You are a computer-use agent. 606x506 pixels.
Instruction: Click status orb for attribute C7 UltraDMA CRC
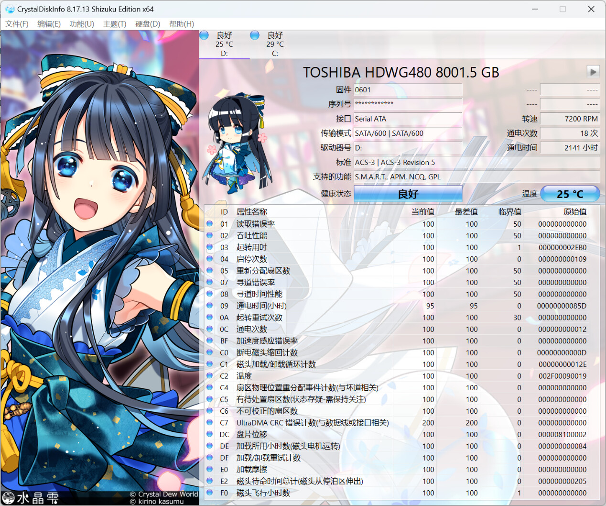[210, 423]
